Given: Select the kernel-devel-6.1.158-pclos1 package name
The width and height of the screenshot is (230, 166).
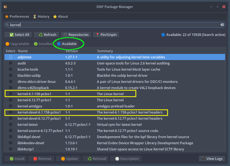Looking at the screenshot, I should tap(39, 112).
